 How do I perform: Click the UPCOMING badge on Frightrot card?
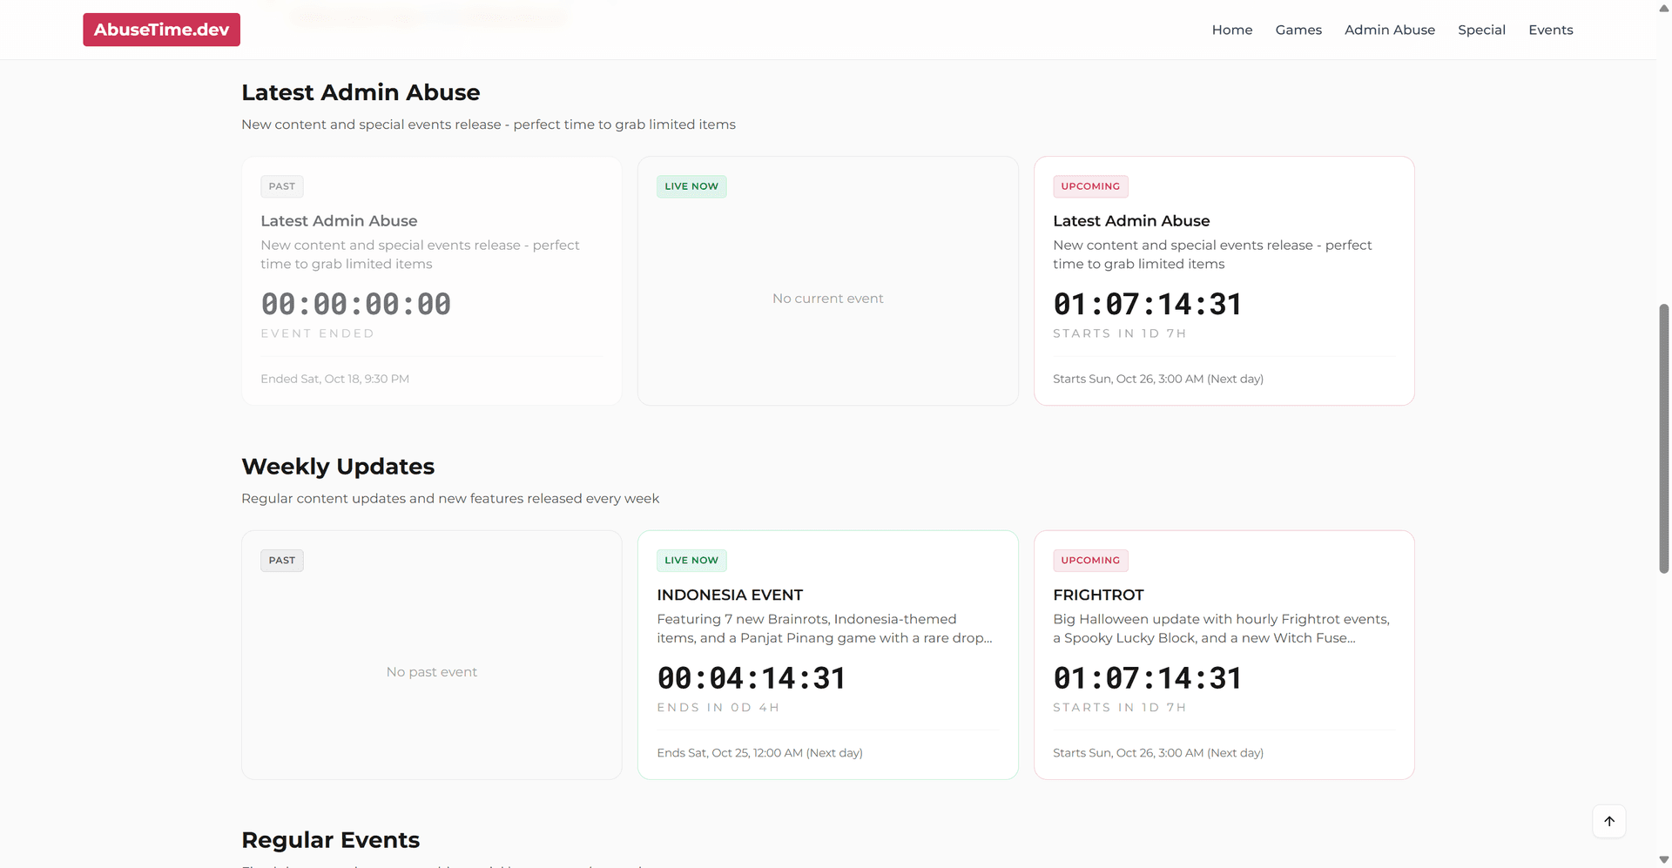tap(1089, 560)
